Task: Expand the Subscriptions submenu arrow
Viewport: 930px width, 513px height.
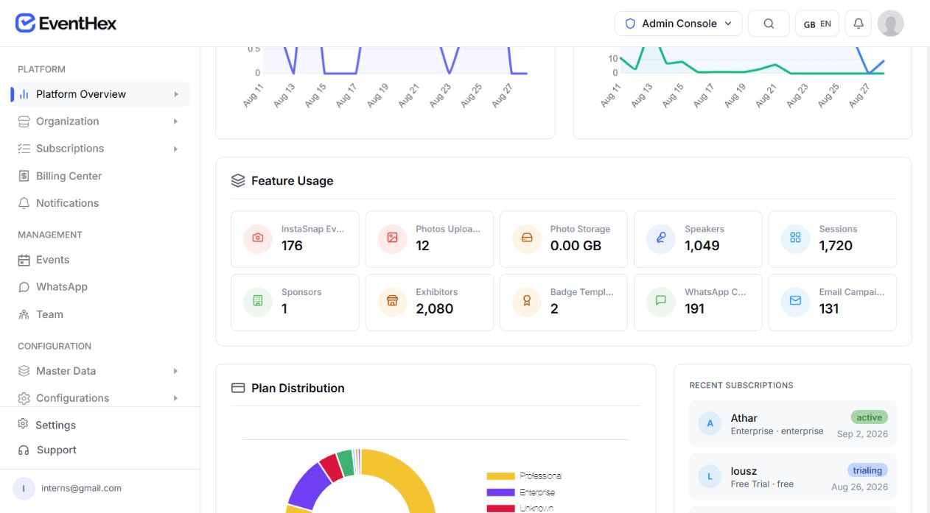Action: pyautogui.click(x=176, y=149)
